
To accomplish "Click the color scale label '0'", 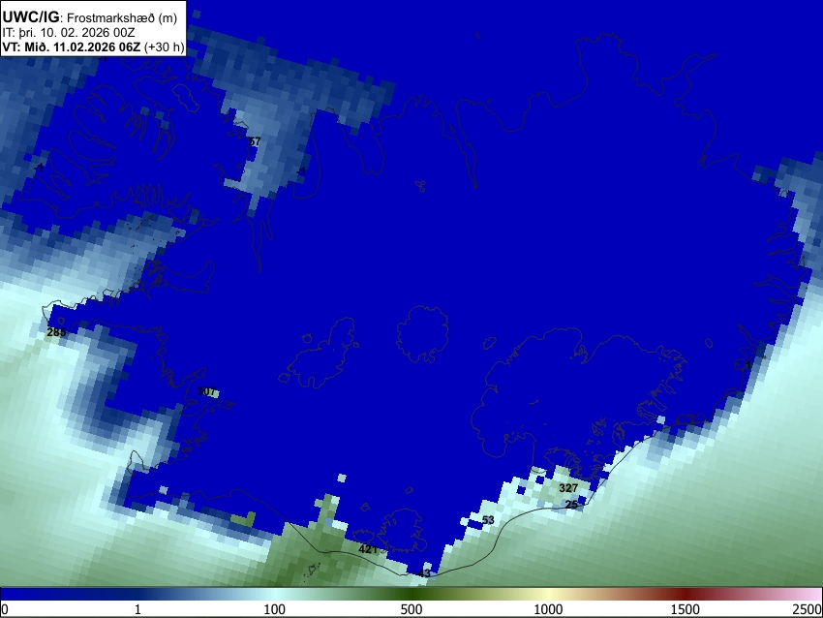I will pos(5,609).
